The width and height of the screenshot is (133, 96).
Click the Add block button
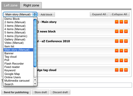click(46, 14)
